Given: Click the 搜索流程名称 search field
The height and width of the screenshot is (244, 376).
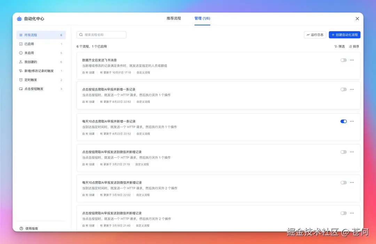Looking at the screenshot, I should 101,35.
